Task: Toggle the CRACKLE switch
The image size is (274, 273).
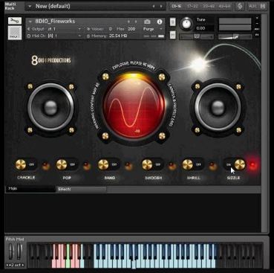Action: 26,164
